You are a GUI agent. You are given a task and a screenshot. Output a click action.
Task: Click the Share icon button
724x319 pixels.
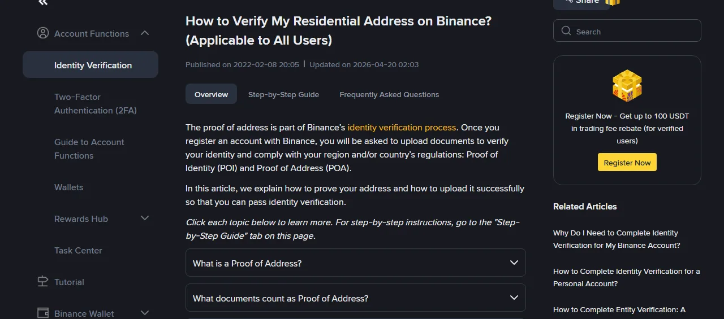click(581, 2)
